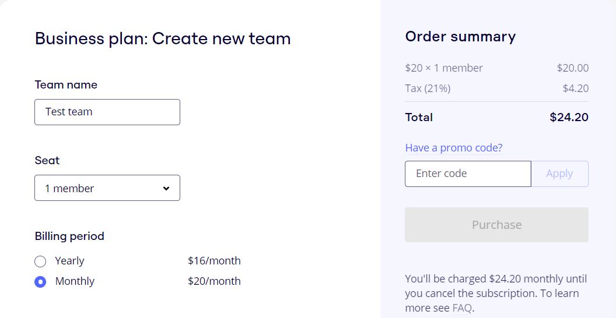Select the Yearly billing radio button
Viewport: 616px width, 318px height.
coord(40,261)
